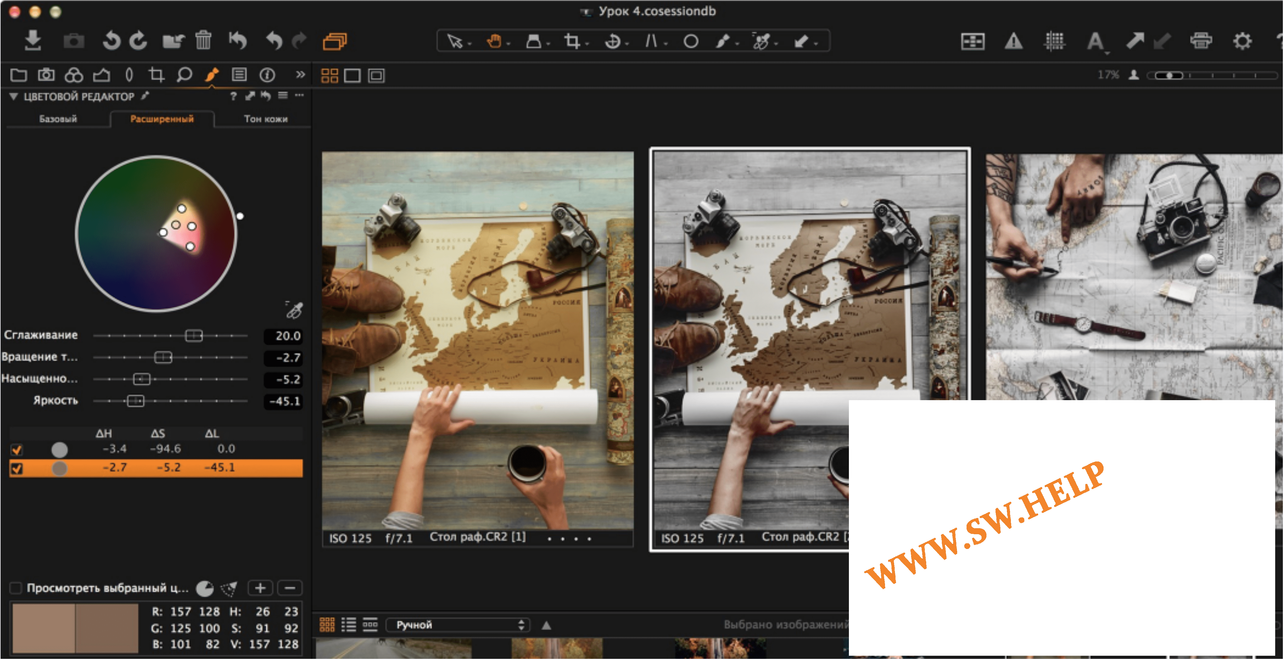Viewport: 1284px width, 660px height.
Task: Click the trash delete icon
Action: pyautogui.click(x=203, y=40)
